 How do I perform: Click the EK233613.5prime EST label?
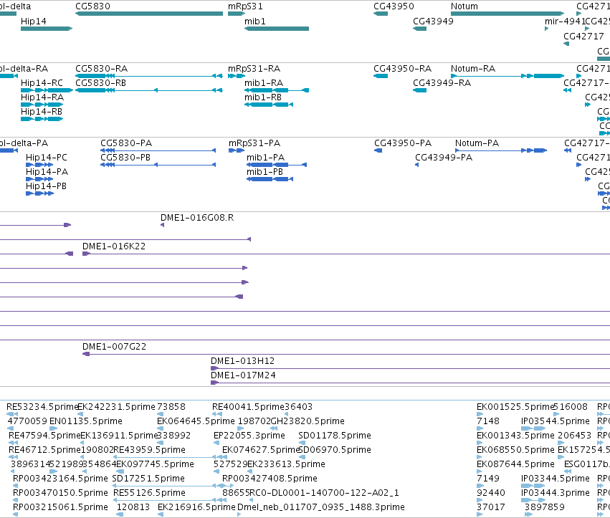[x=286, y=464]
